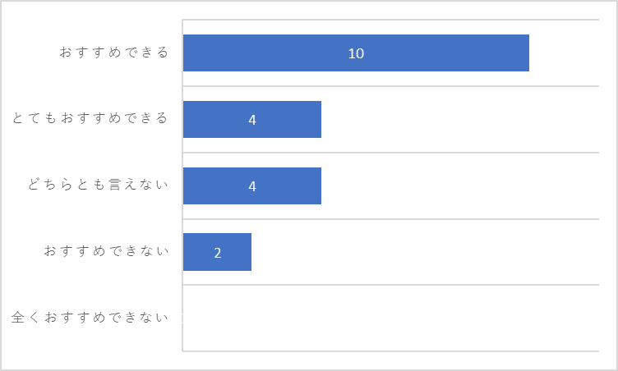
Task: Click the おすすめできる axis label
Action: coord(114,53)
